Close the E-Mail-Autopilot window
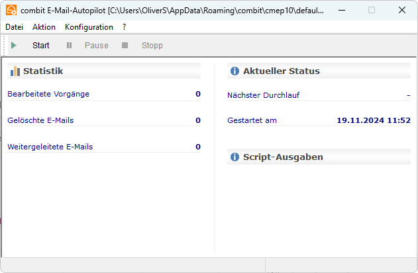 402,11
